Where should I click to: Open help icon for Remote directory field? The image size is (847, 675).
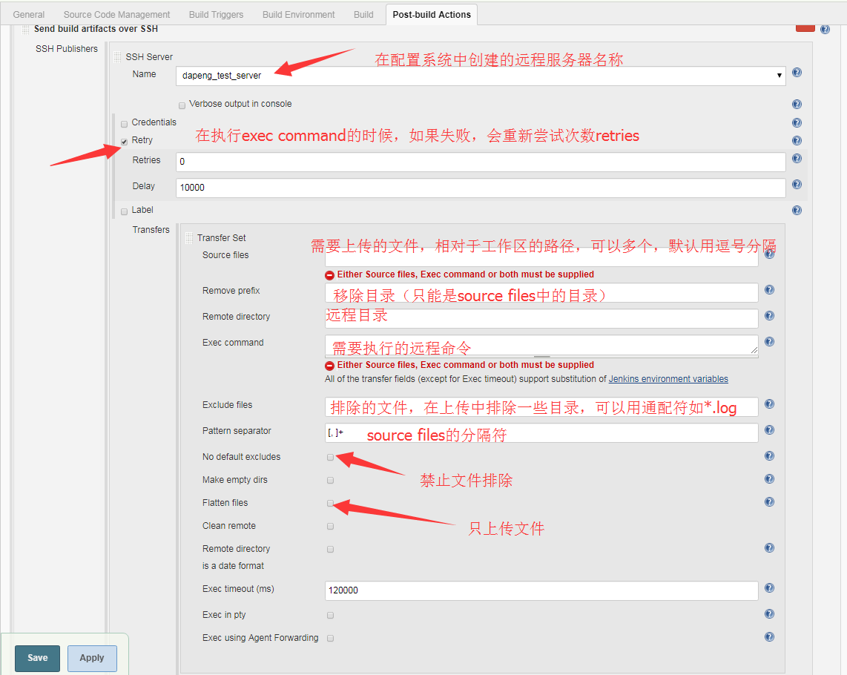769,315
